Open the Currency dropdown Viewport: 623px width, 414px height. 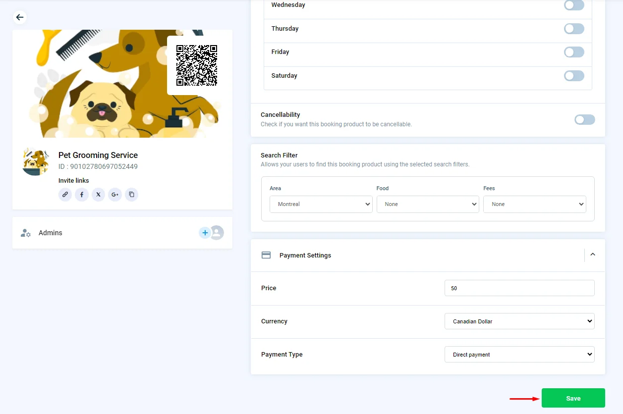[519, 321]
